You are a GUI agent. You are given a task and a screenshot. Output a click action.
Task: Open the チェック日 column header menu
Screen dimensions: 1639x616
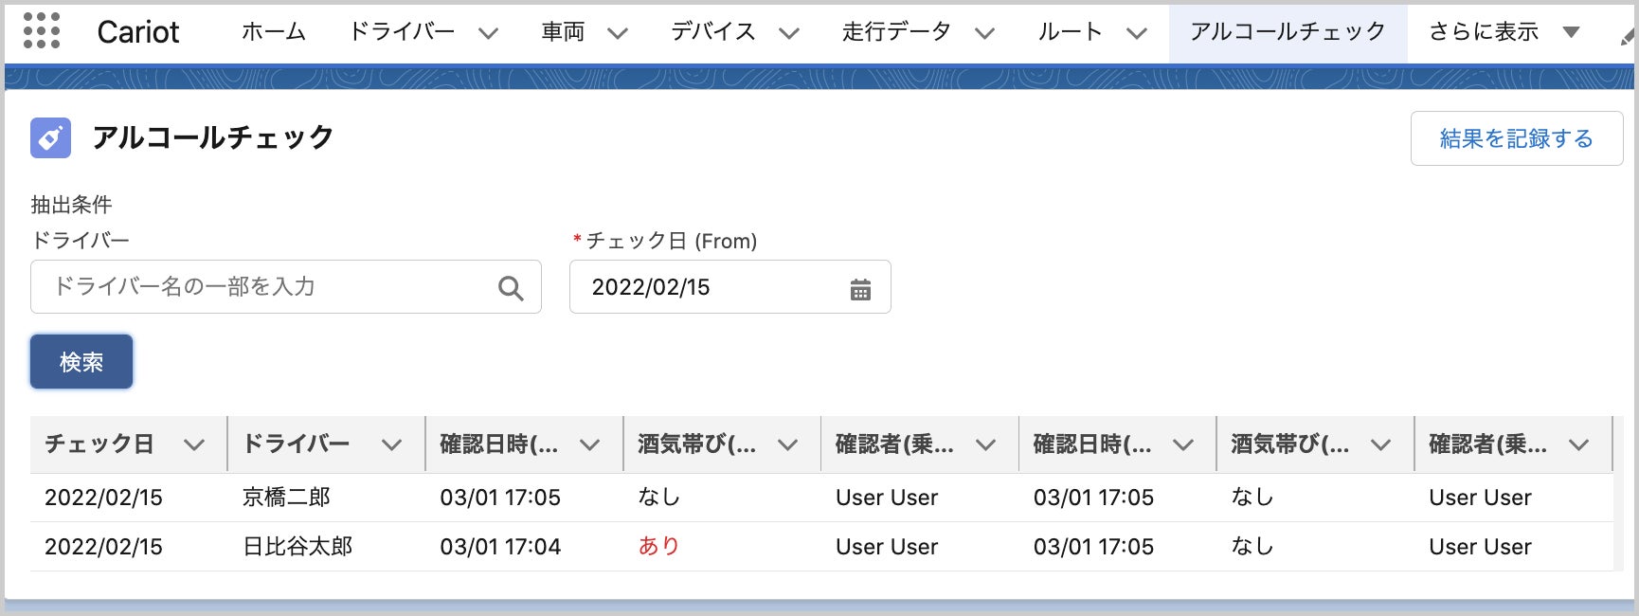tap(194, 444)
